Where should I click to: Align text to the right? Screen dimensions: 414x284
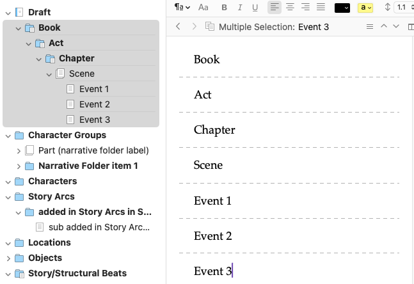[305, 8]
